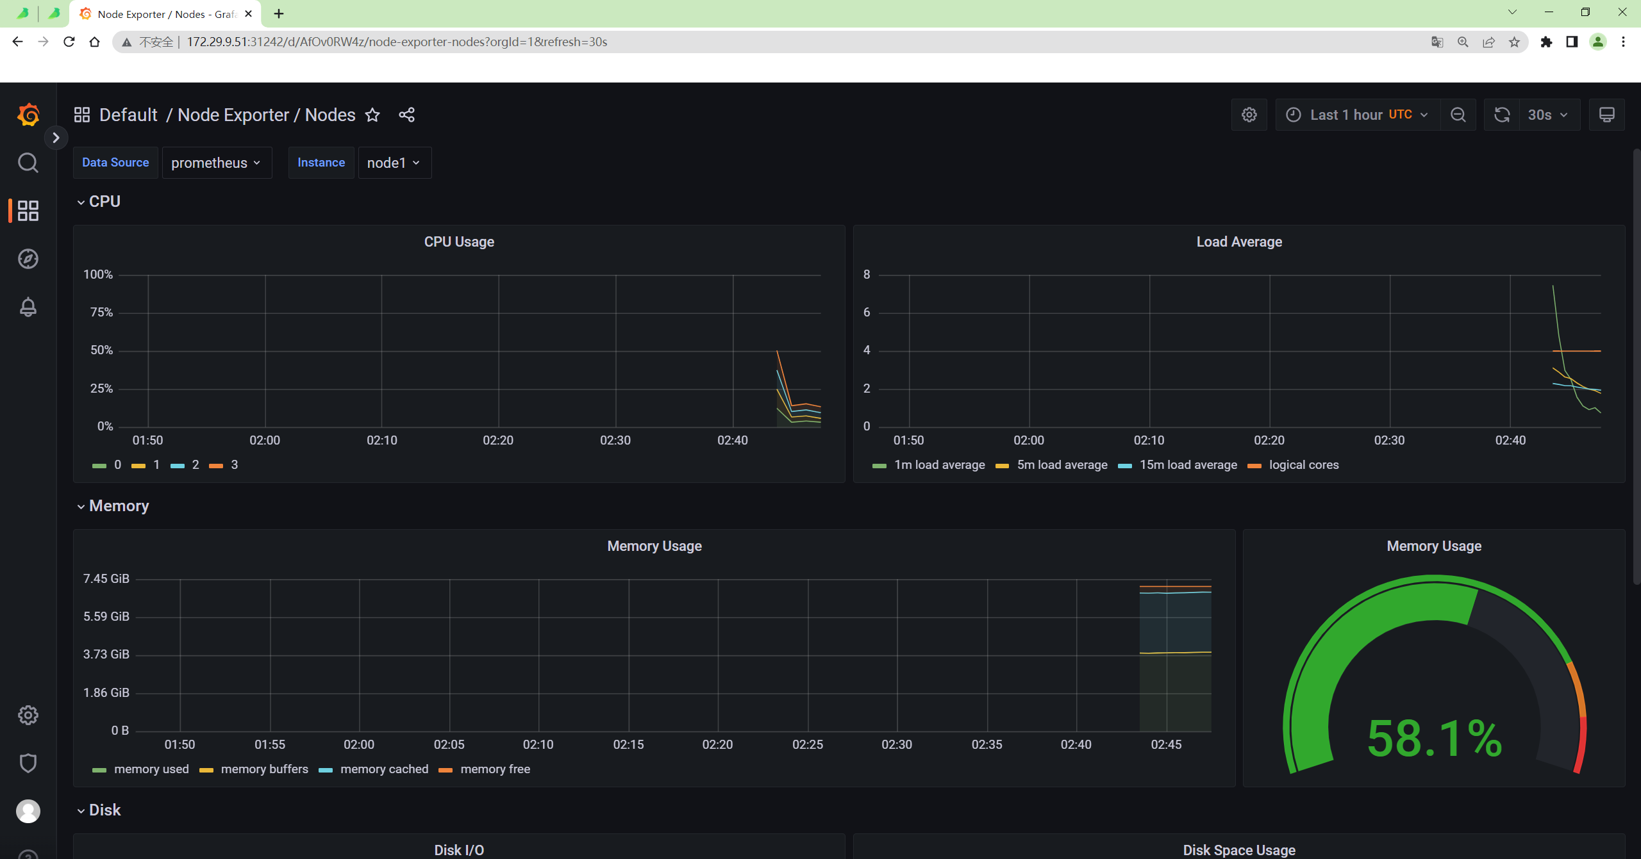Open Grafana home logo
Image resolution: width=1641 pixels, height=859 pixels.
pos(28,115)
